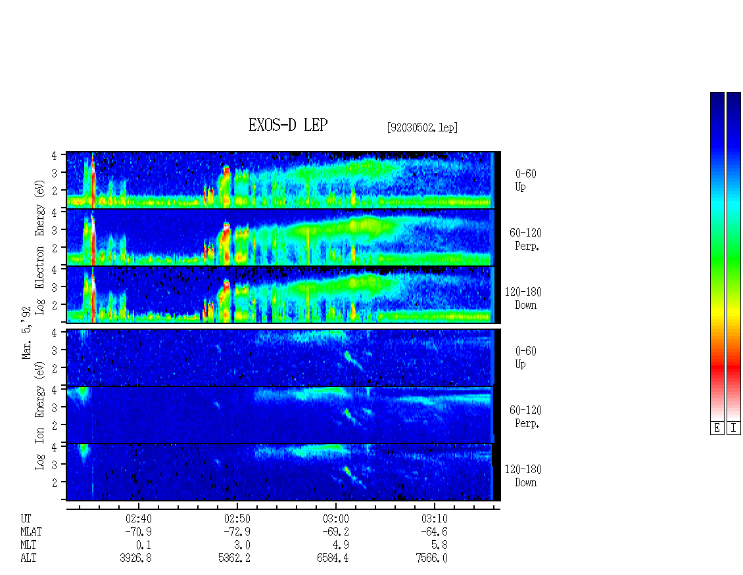Viewport: 743px width, 575px height.
Task: Click the UT row label
Action: 26,518
